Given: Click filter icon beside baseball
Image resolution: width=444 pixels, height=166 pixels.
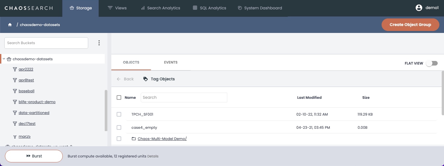Looking at the screenshot, I should point(15,91).
